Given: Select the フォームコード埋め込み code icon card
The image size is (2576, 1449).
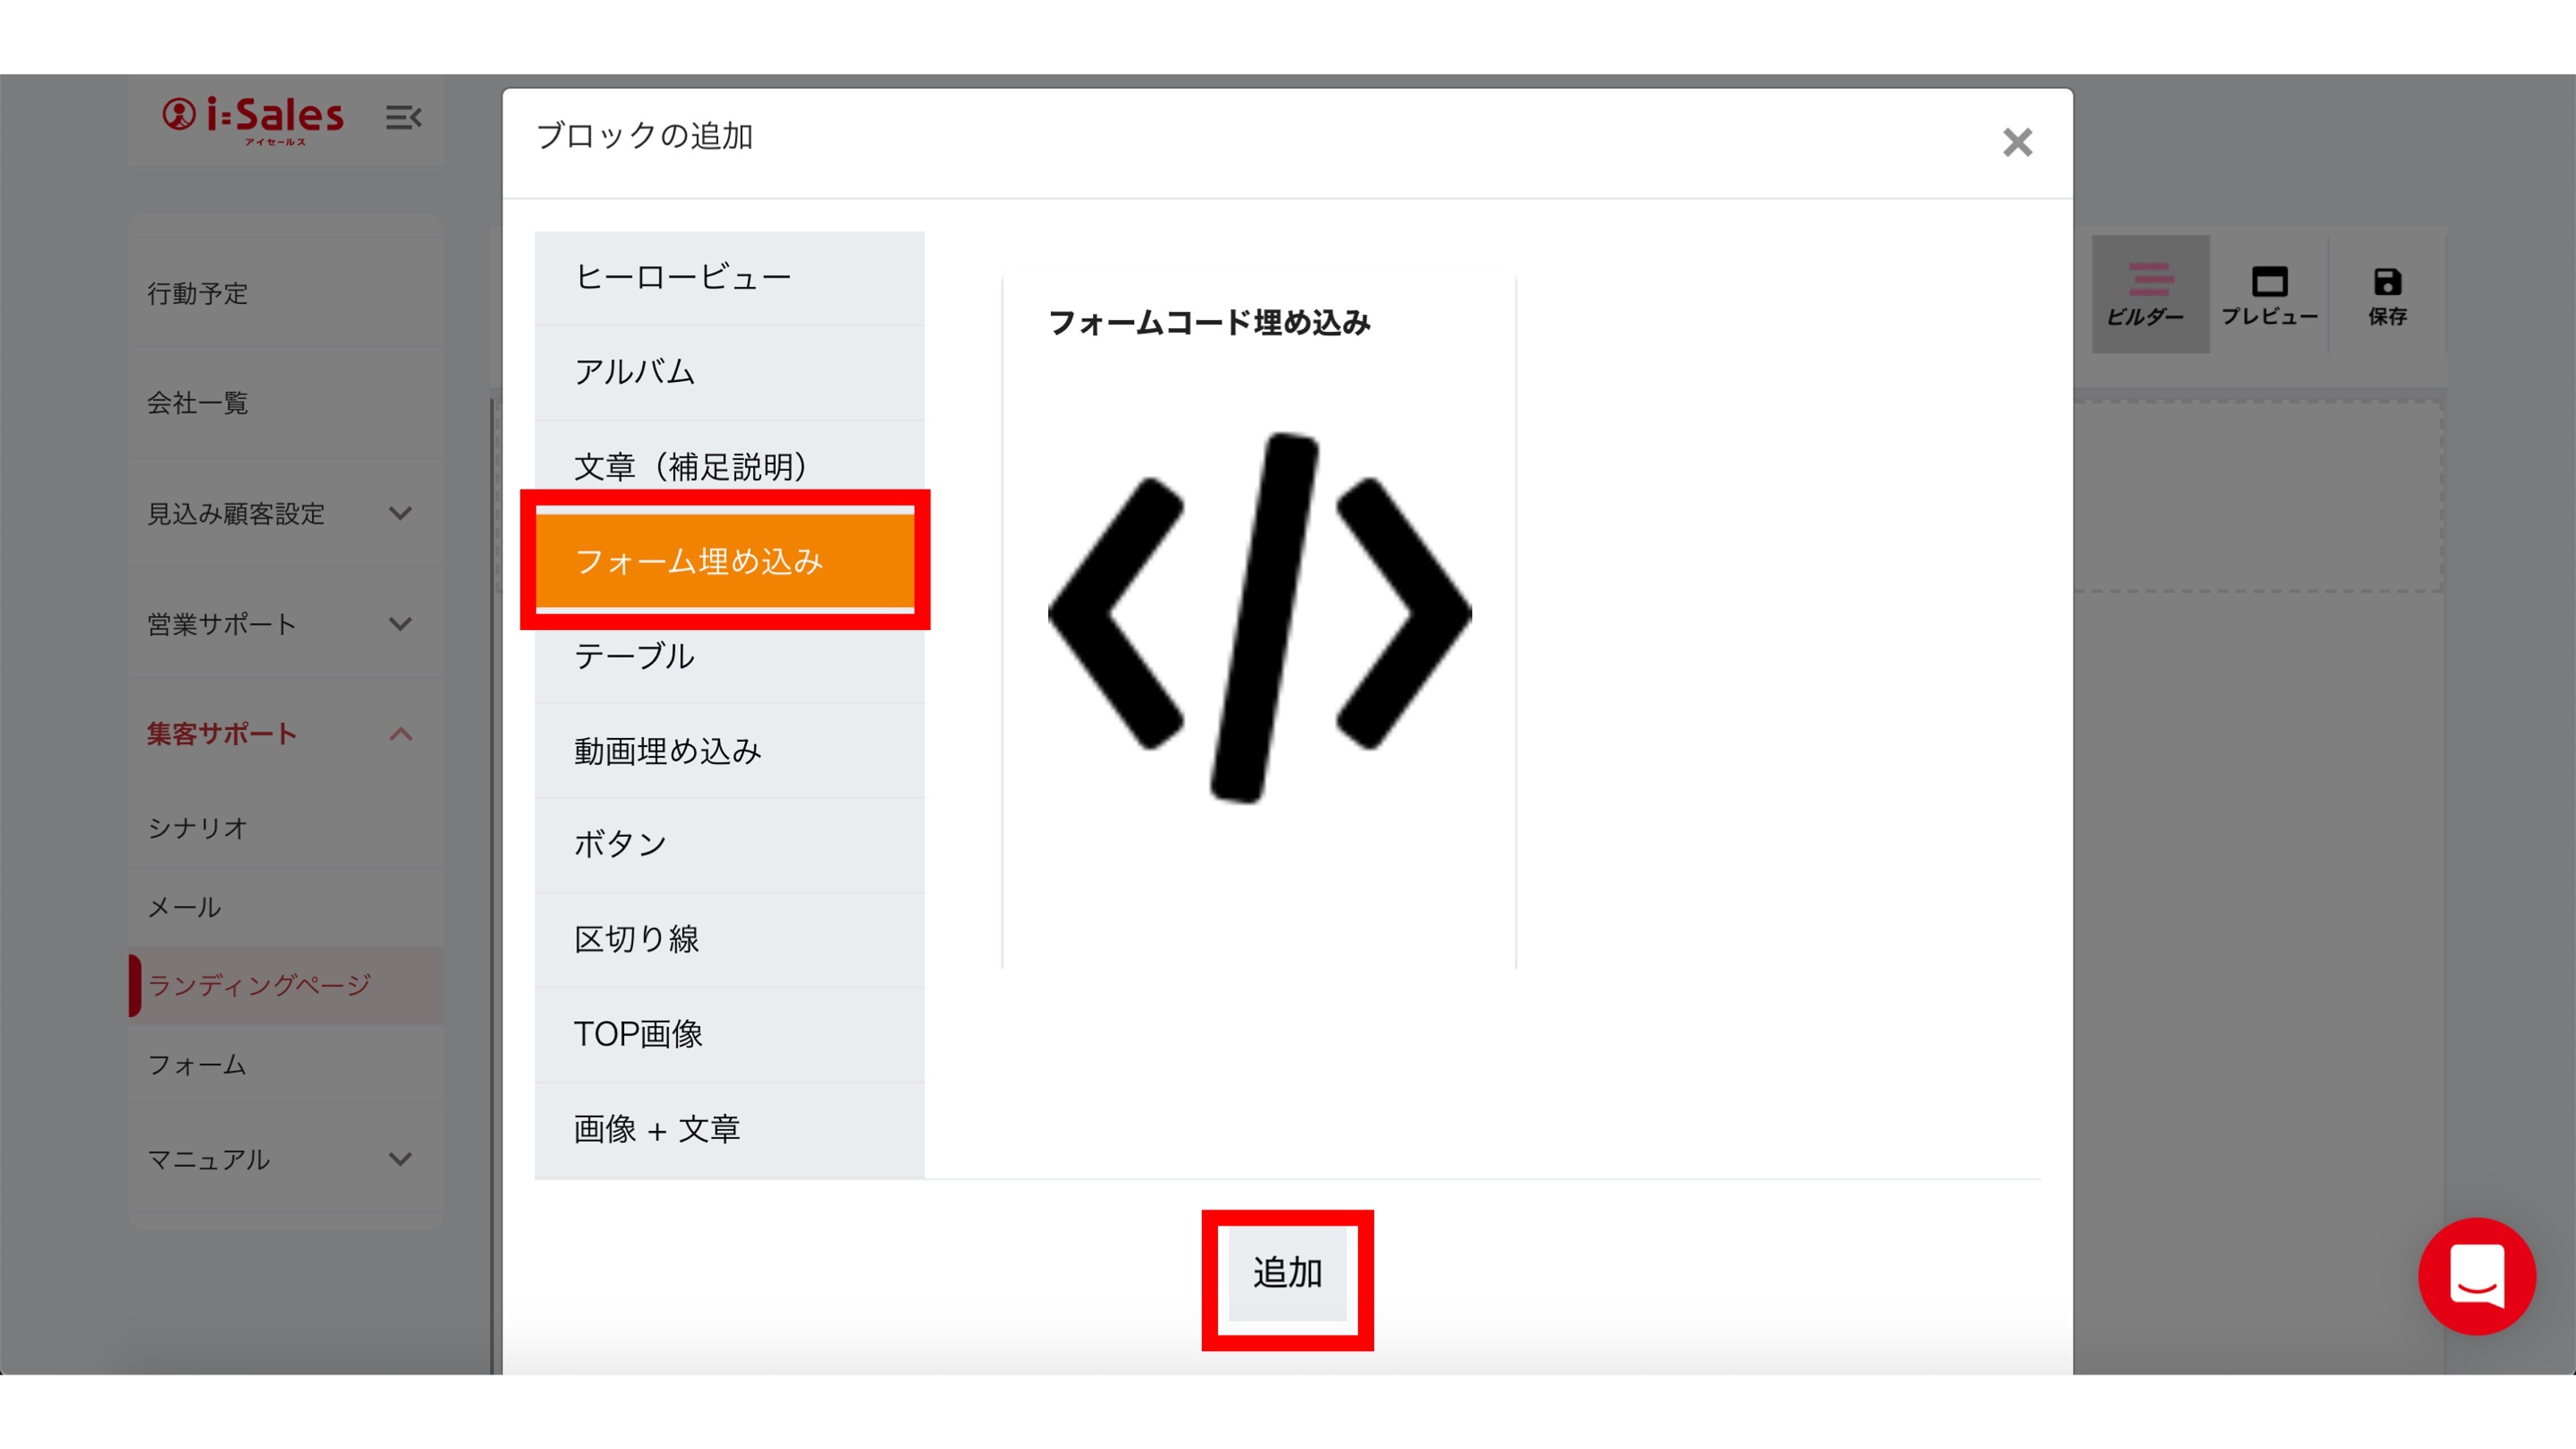Looking at the screenshot, I should (x=1258, y=617).
